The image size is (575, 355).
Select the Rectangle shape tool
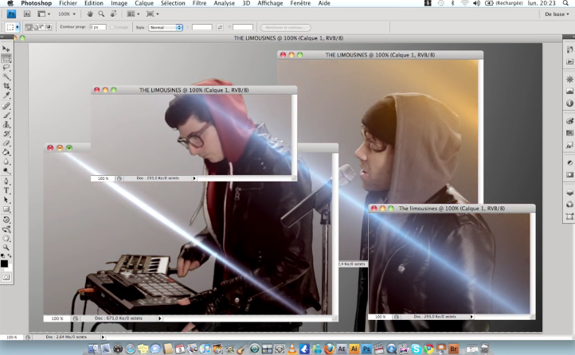[x=6, y=209]
